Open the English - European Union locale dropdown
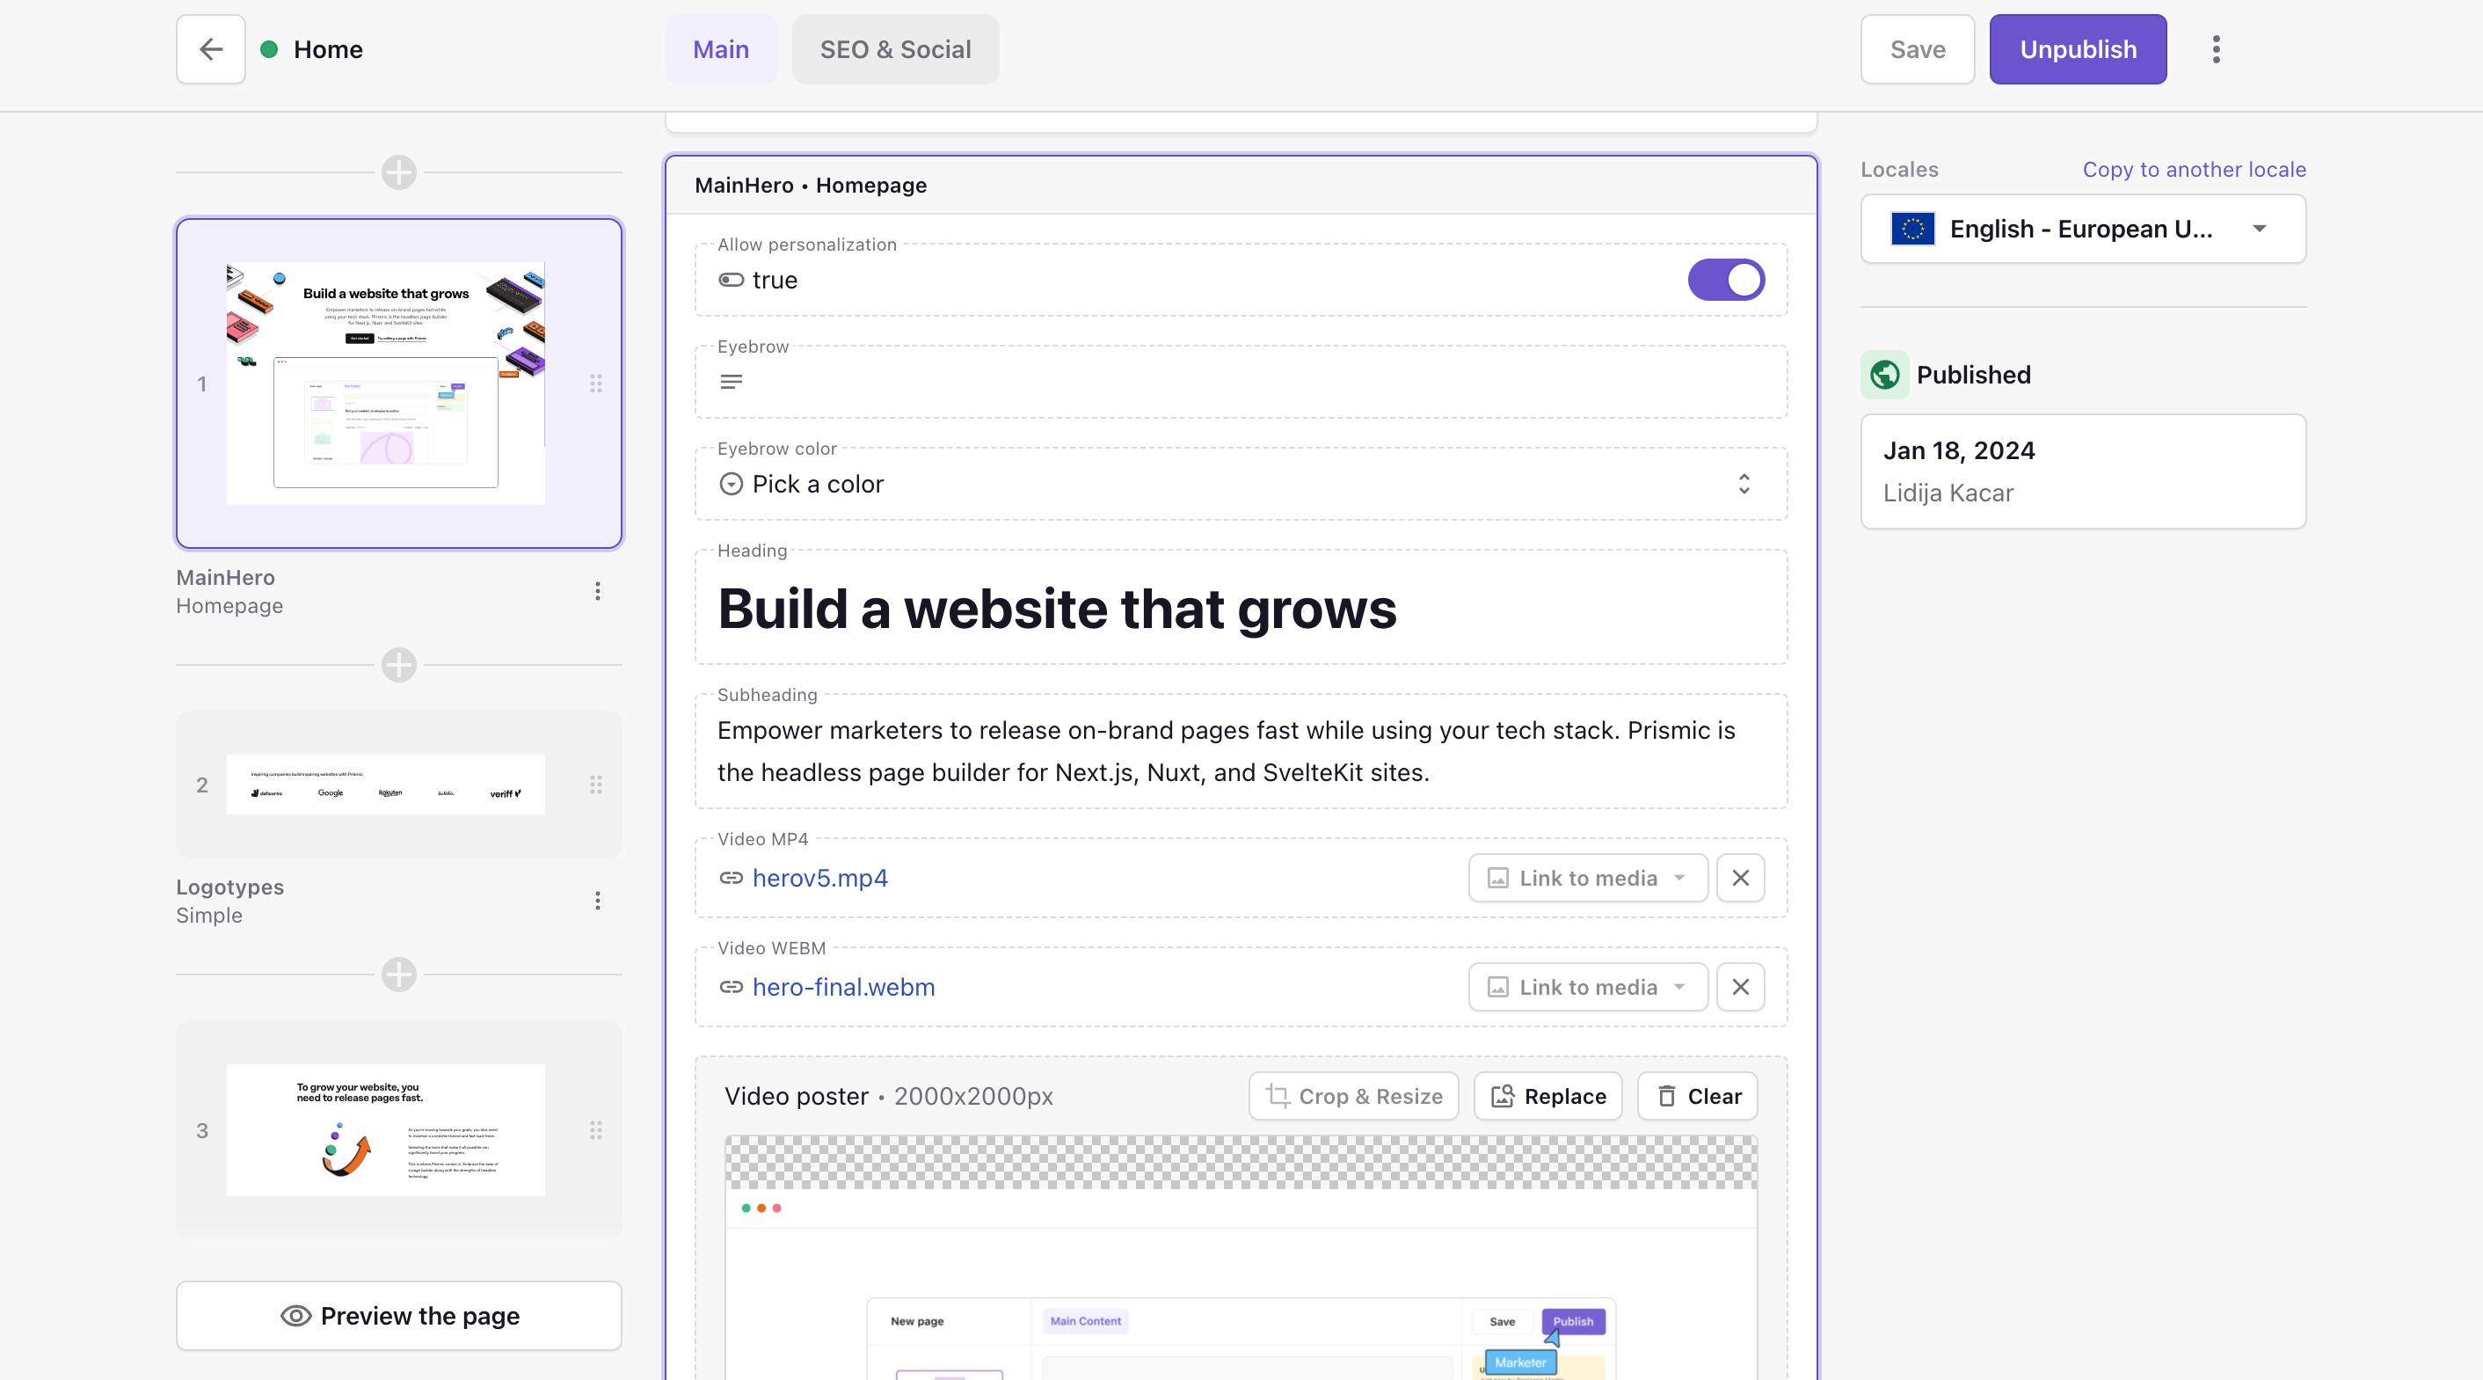Viewport: 2483px width, 1380px height. tap(2081, 229)
